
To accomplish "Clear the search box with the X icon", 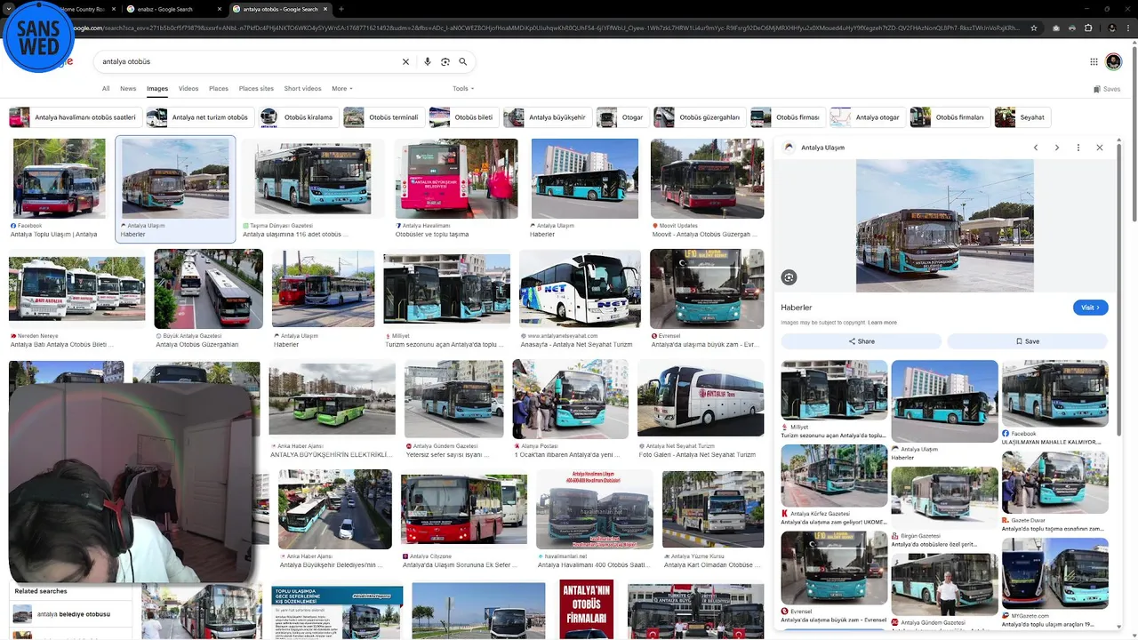I will 405,62.
